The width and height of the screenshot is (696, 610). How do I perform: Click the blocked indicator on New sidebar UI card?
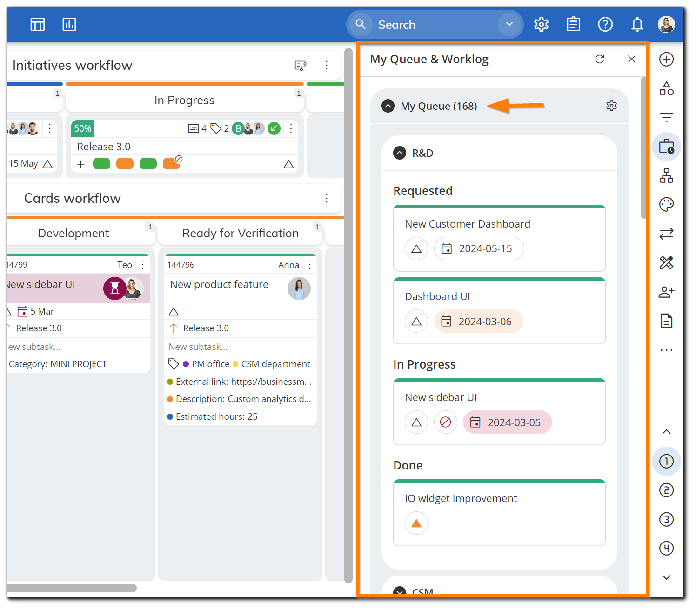pyautogui.click(x=445, y=422)
